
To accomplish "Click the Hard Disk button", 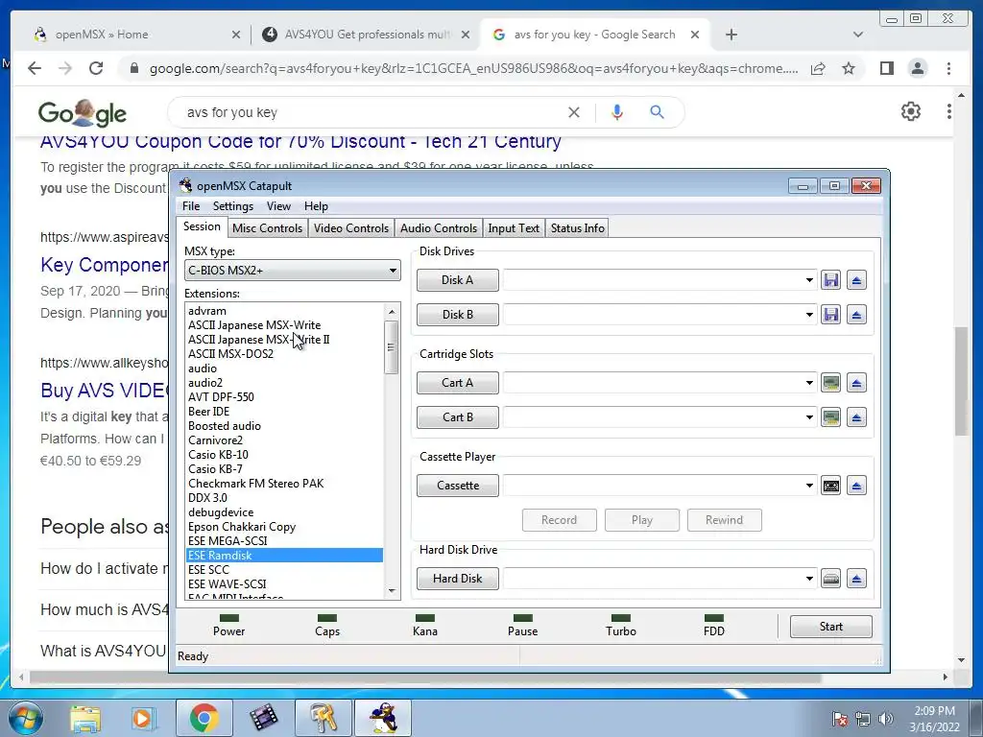I will tap(458, 579).
